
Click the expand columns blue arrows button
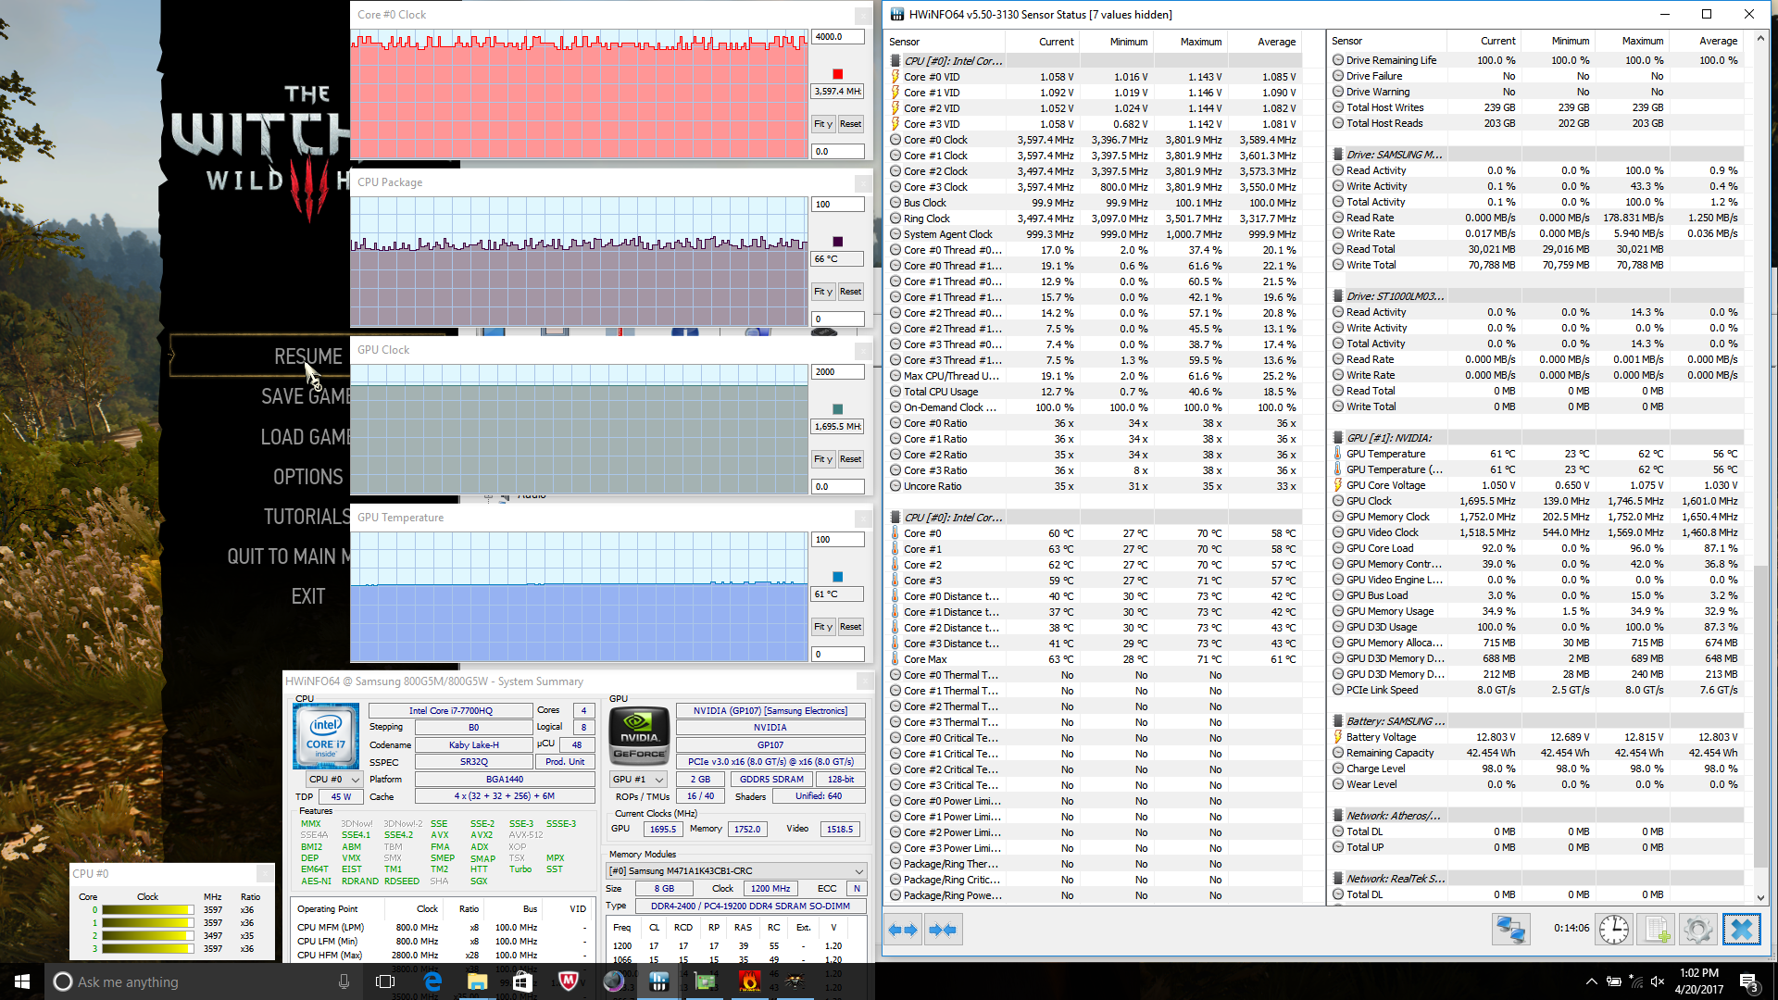pyautogui.click(x=903, y=930)
